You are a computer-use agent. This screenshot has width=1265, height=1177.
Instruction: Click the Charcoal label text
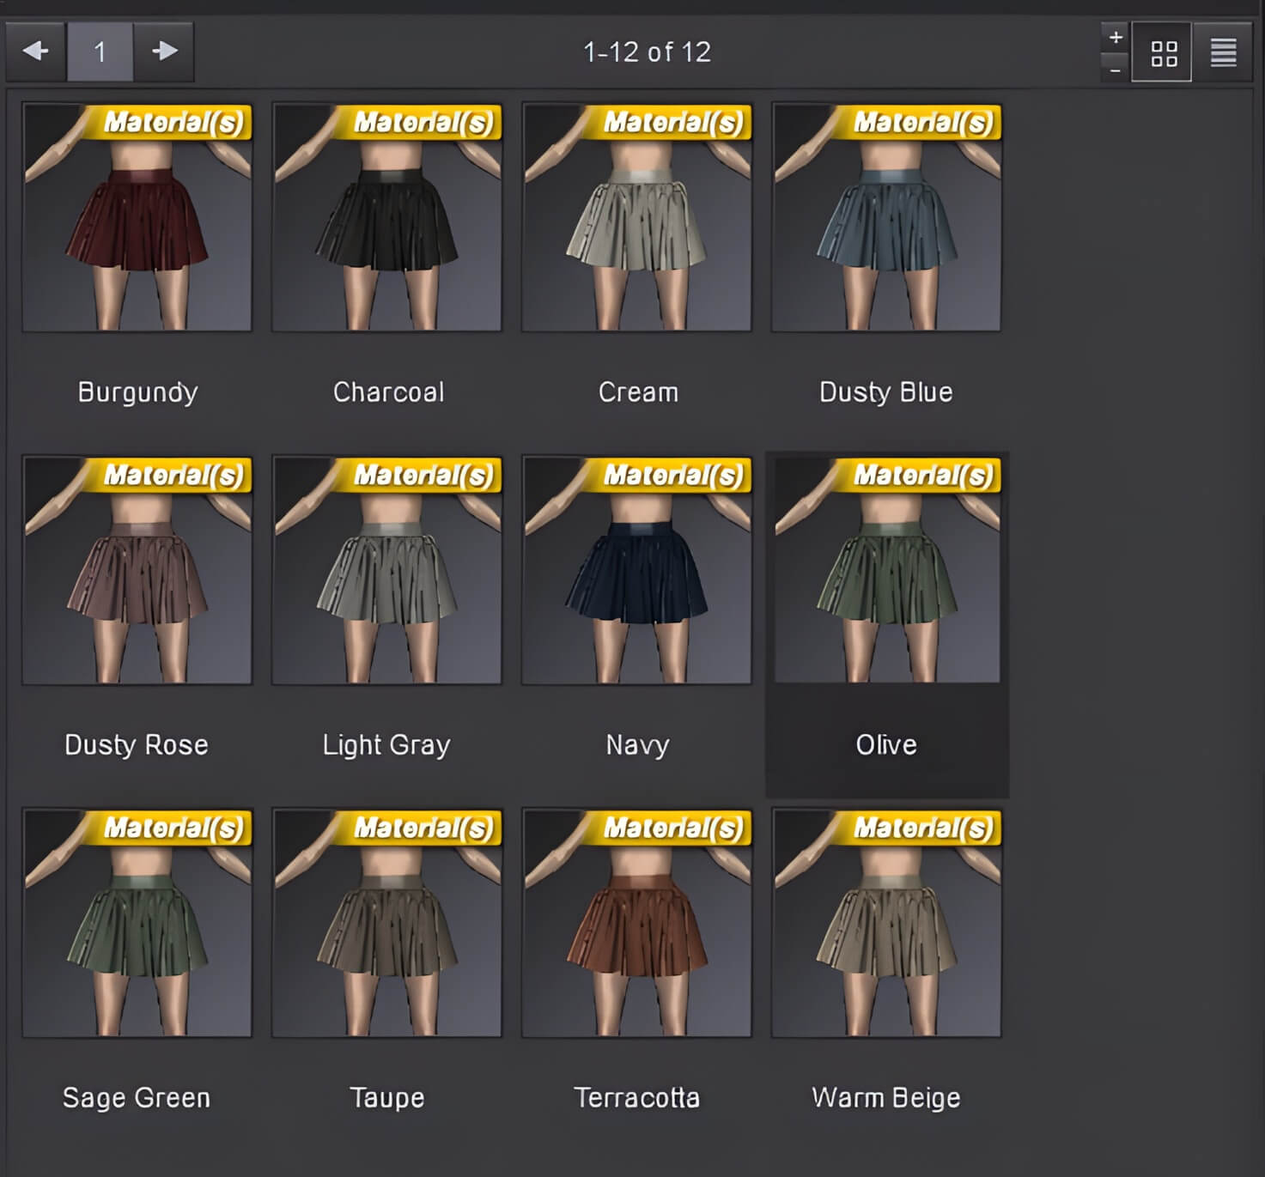pyautogui.click(x=388, y=392)
